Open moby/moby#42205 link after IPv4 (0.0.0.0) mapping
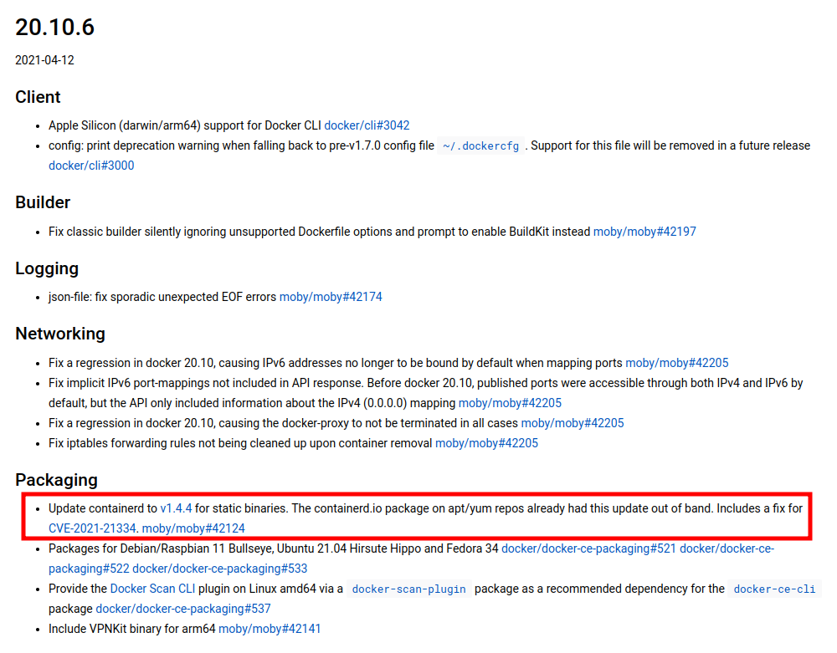Screen dimensions: 837x653 tap(510, 403)
